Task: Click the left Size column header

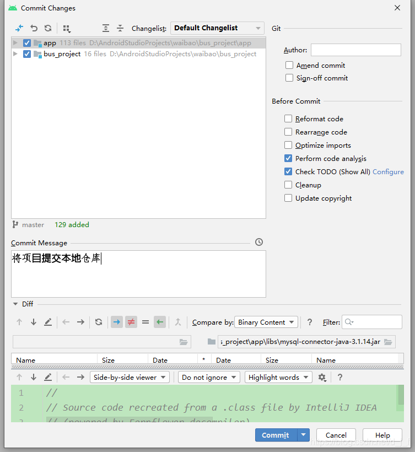Action: pyautogui.click(x=122, y=360)
